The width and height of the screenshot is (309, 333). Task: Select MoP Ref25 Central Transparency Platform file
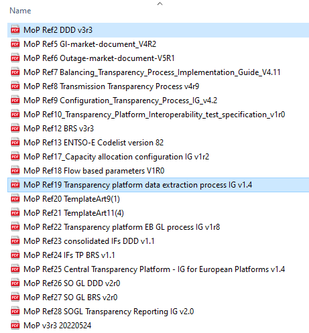click(x=154, y=269)
